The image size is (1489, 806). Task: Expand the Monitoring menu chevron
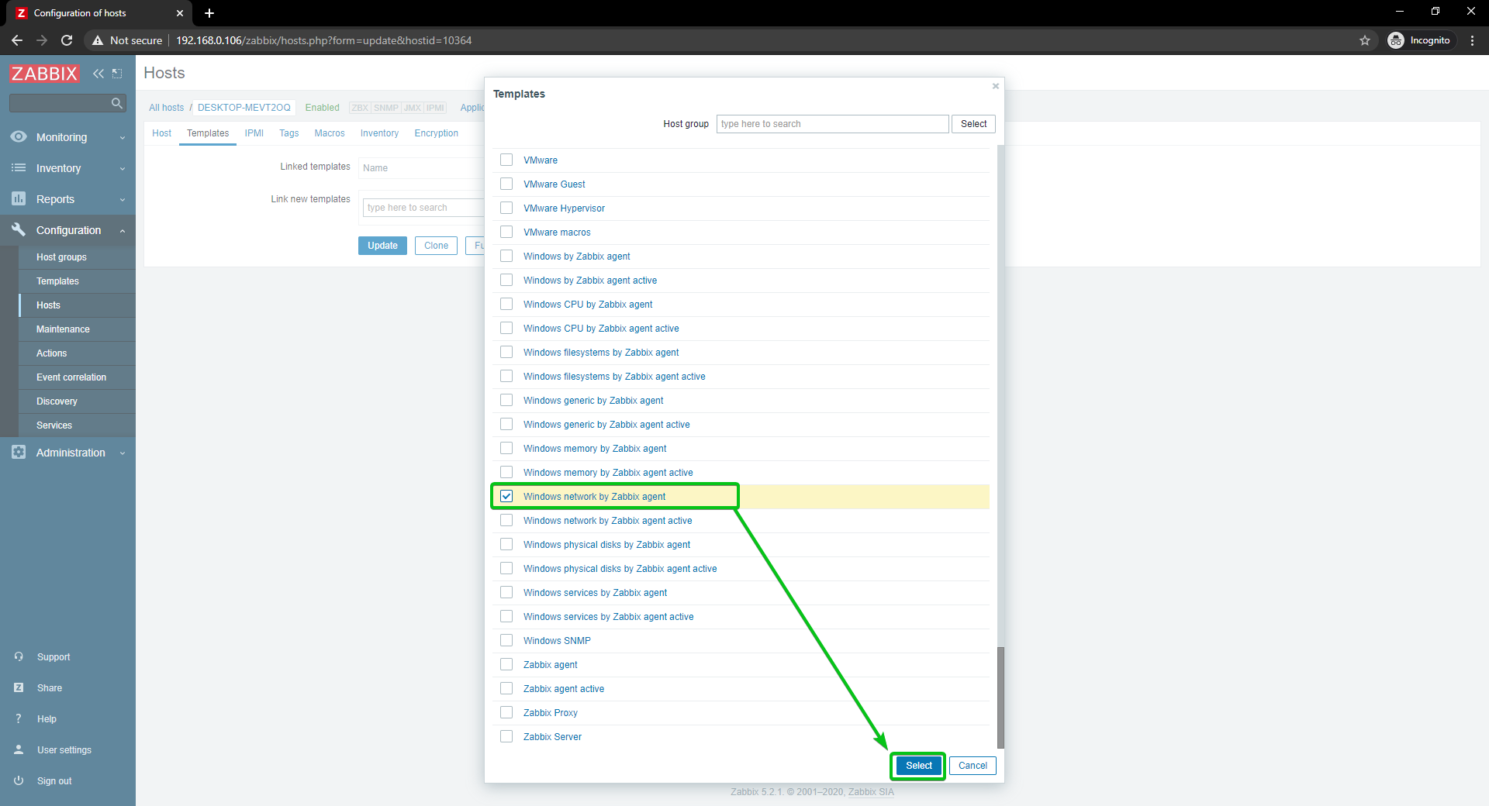[123, 138]
